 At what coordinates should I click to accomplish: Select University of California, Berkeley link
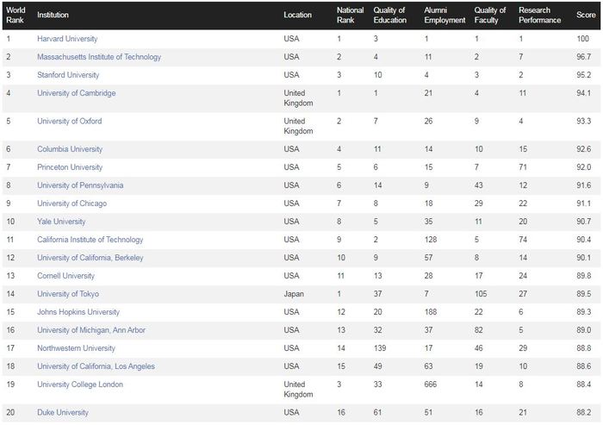coord(90,258)
